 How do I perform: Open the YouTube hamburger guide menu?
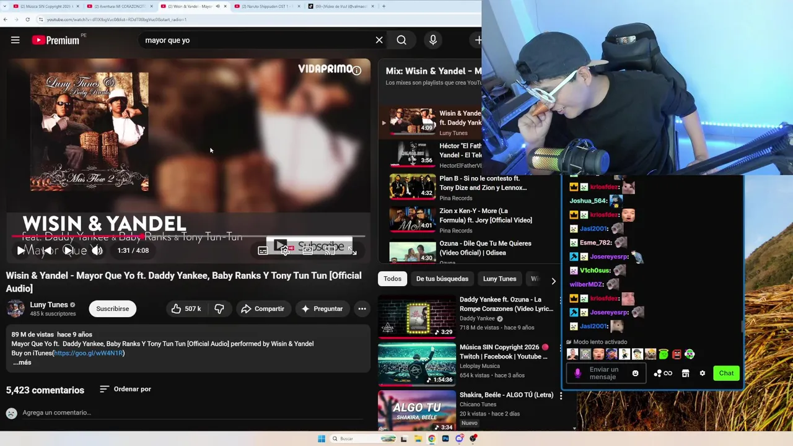click(x=15, y=40)
